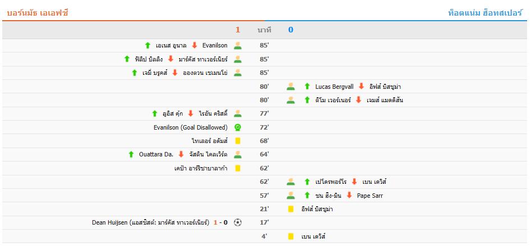Click green up arrow next to Pape Sarr substitution
Image resolution: width=531 pixels, height=252 pixels.
(x=307, y=196)
